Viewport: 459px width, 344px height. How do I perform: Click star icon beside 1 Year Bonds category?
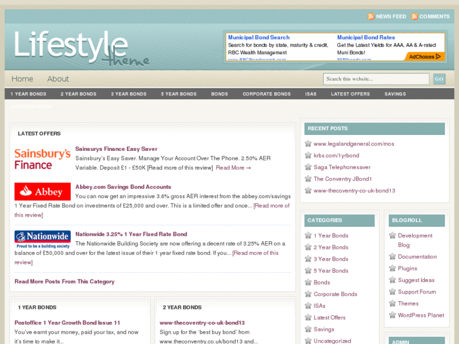coord(308,235)
